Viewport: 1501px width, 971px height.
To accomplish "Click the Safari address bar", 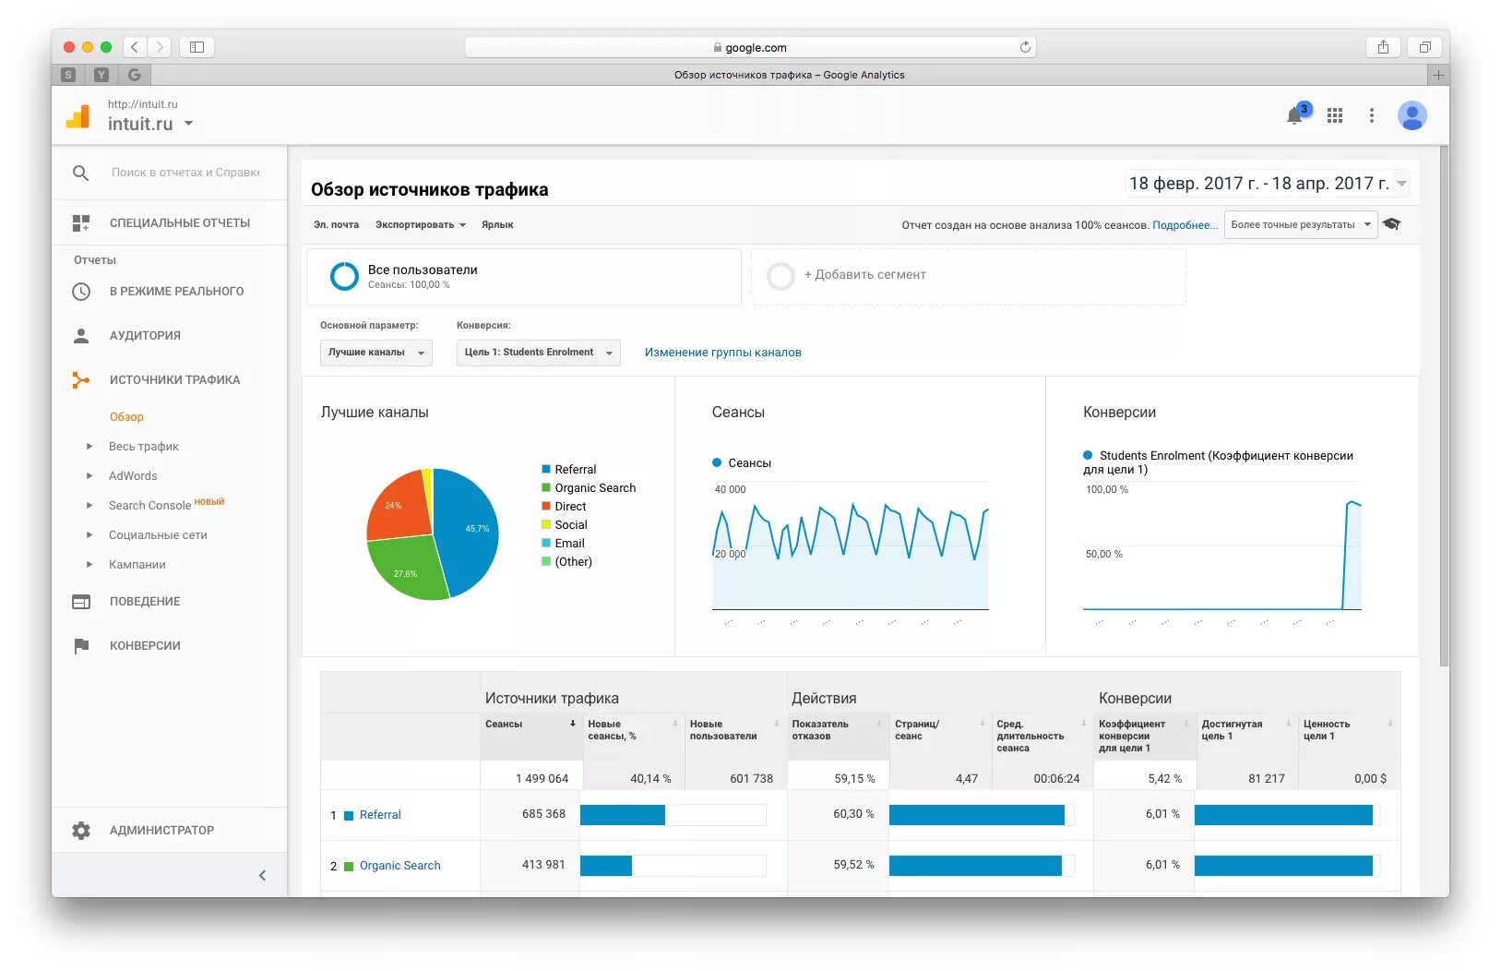I will 750,47.
